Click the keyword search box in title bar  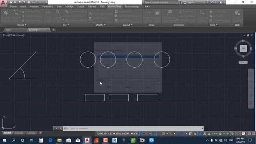pos(161,2)
